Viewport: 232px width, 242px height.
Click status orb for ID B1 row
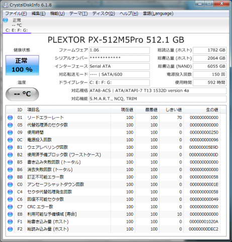click(10, 147)
